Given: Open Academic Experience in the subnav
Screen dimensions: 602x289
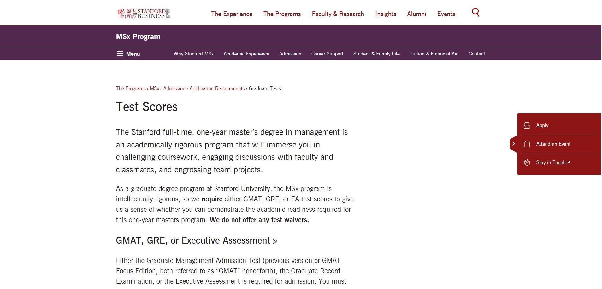Looking at the screenshot, I should click(246, 54).
